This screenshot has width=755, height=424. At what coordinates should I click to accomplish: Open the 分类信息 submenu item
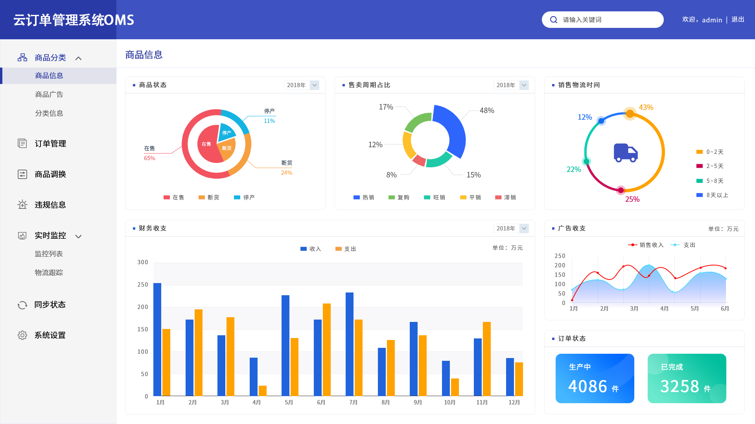click(49, 113)
